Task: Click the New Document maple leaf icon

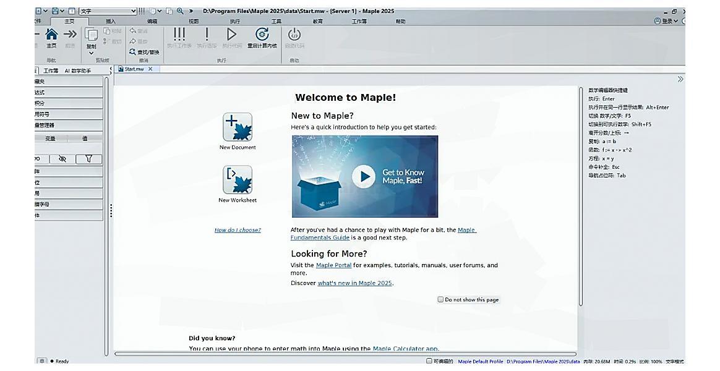Action: click(x=237, y=127)
